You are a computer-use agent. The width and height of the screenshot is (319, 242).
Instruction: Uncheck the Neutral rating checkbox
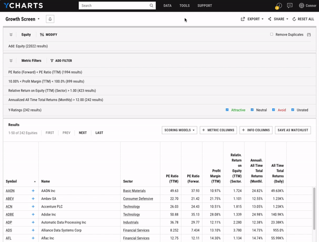click(x=252, y=110)
